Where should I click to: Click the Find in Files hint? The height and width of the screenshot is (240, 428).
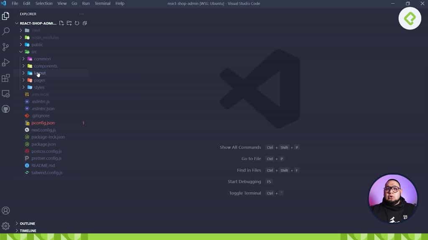[249, 170]
